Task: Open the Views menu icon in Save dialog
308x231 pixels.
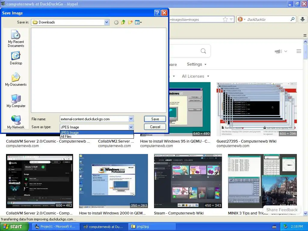Action: [138, 22]
